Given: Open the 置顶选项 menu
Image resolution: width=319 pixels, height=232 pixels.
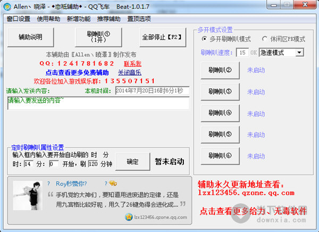Looking at the screenshot, I should click(x=139, y=19).
